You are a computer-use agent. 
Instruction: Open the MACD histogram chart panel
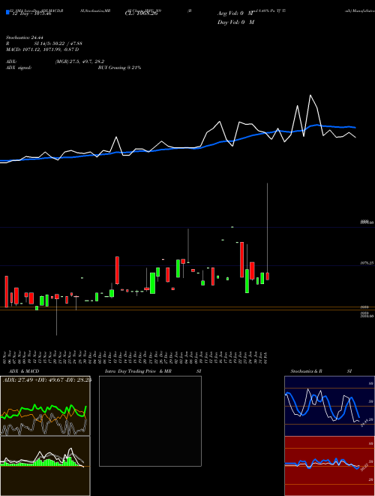[45, 466]
